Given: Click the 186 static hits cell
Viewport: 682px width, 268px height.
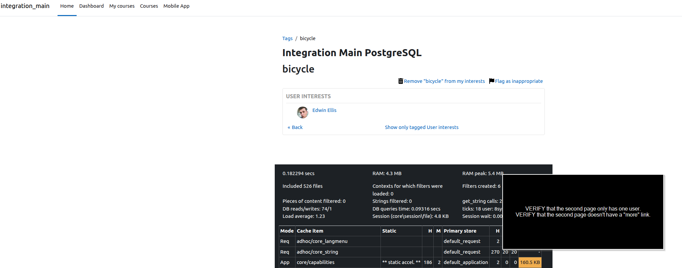Looking at the screenshot, I should click(428, 262).
